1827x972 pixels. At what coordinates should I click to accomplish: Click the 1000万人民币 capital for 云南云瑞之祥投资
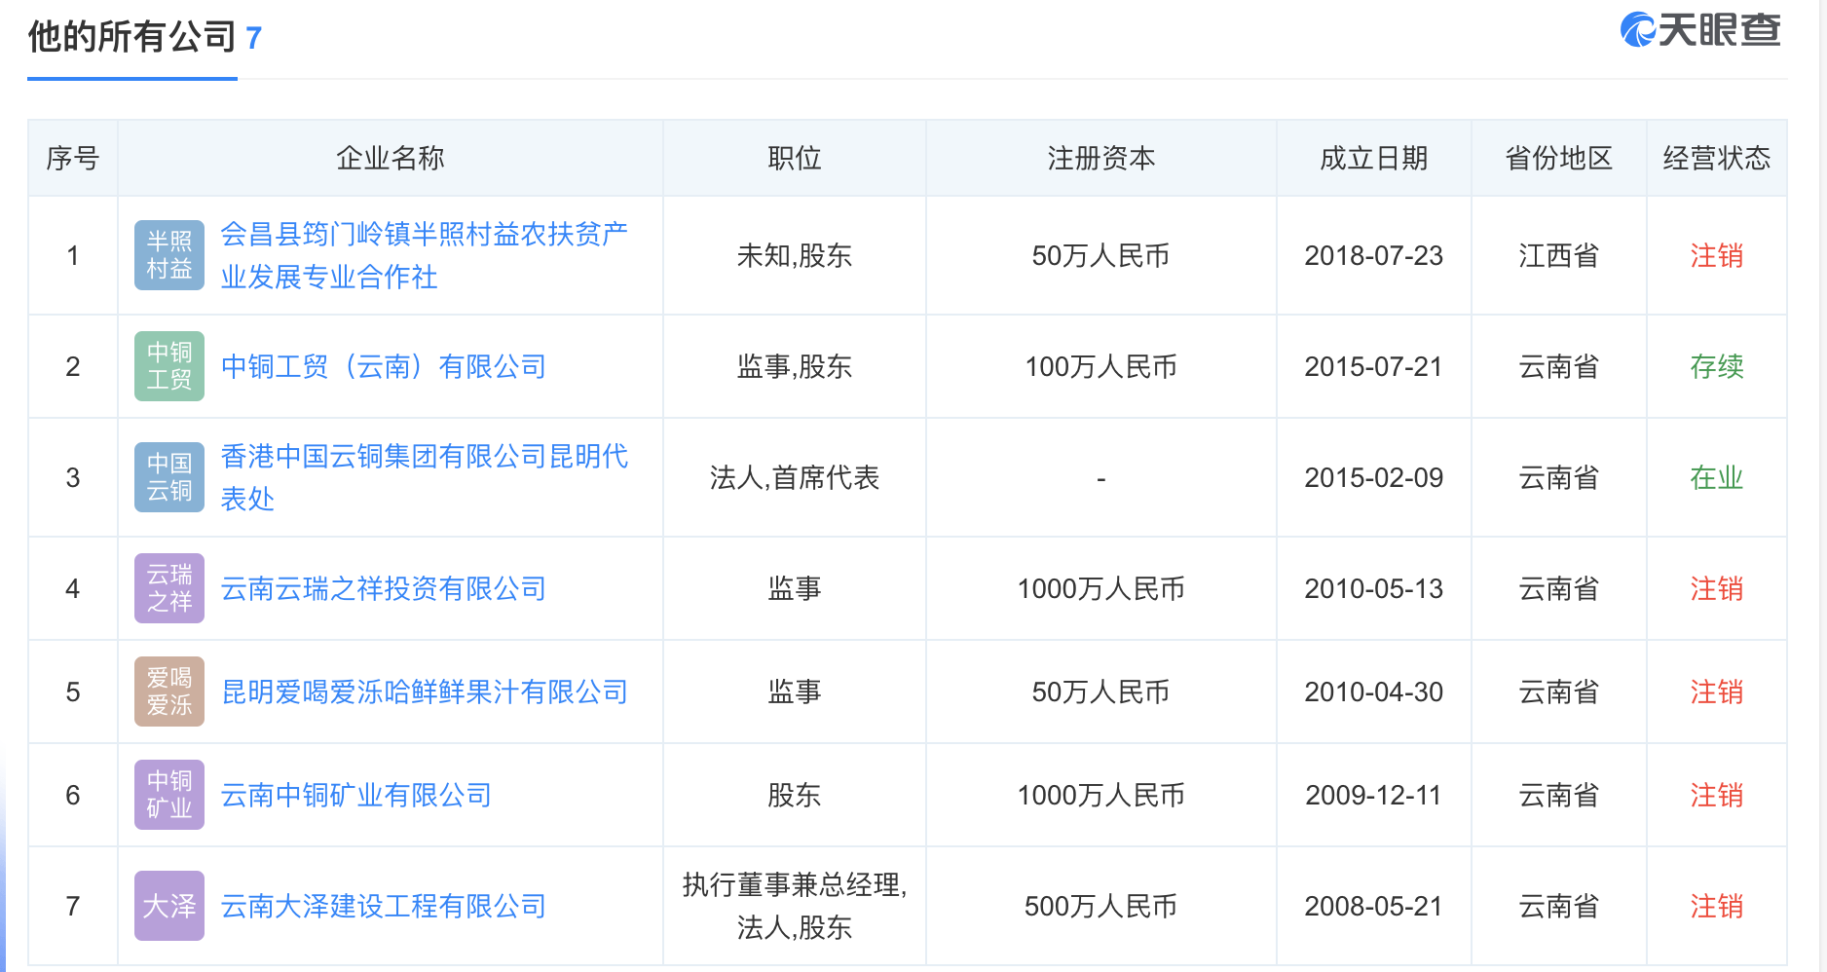coord(1101,588)
